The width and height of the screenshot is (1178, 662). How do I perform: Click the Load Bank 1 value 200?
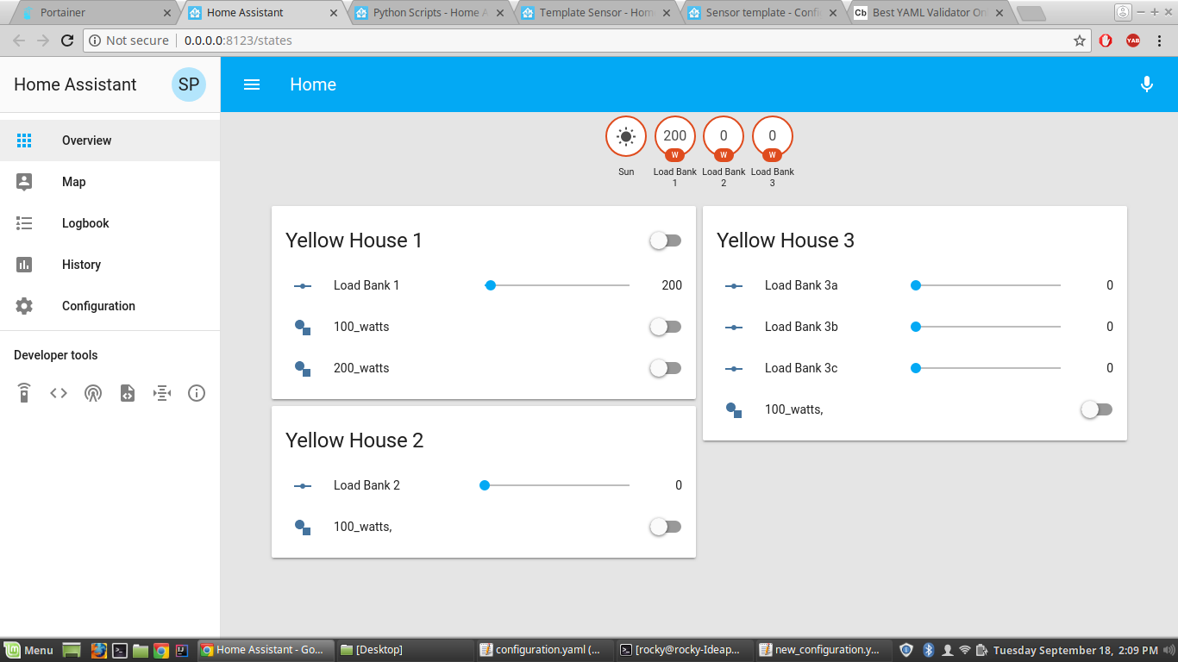672,285
